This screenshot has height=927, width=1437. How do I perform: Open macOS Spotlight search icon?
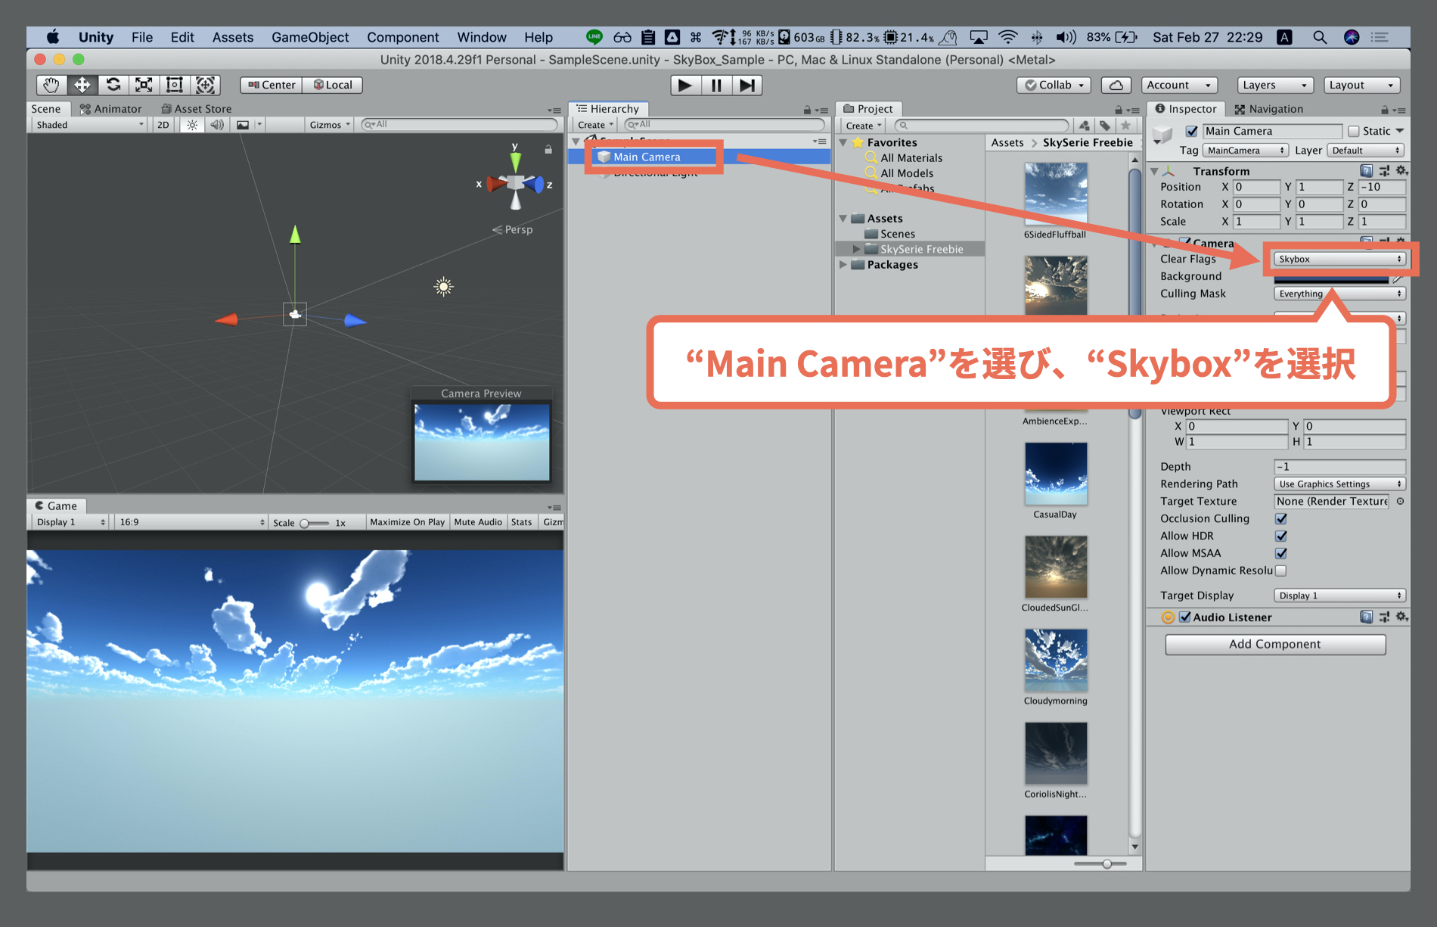coord(1320,37)
